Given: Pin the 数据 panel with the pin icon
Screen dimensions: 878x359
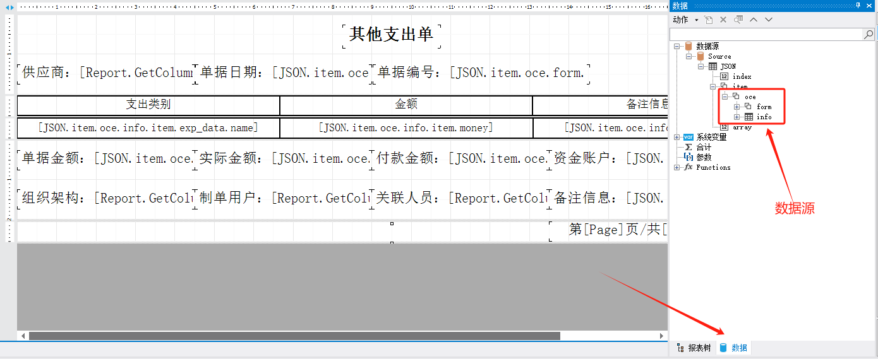Looking at the screenshot, I should 858,5.
